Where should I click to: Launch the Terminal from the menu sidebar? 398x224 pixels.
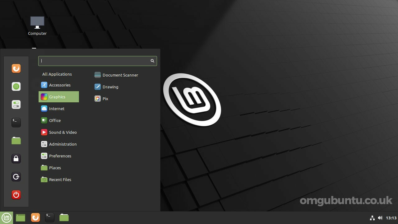tap(16, 122)
